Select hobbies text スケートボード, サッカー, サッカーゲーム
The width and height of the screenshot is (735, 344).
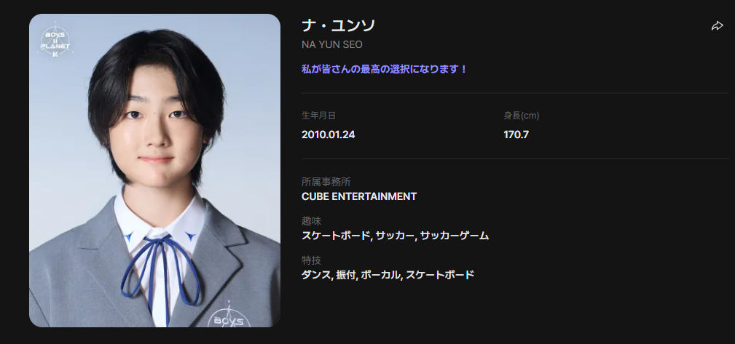point(395,236)
